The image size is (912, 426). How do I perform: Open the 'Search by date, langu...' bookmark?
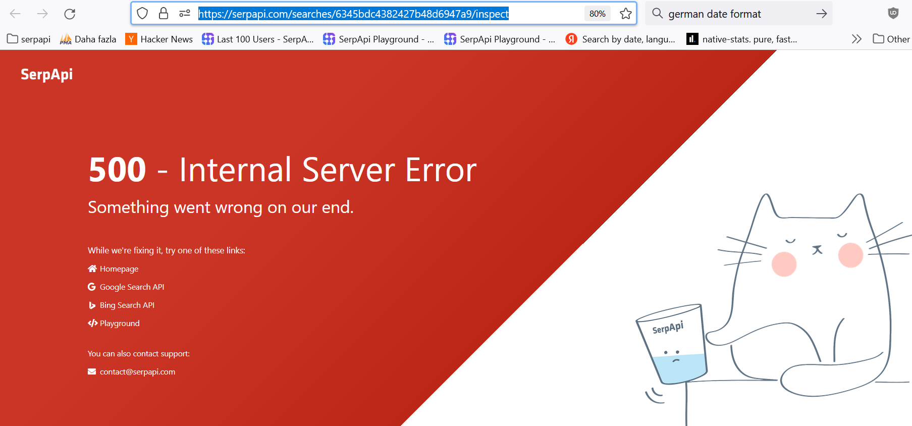(620, 39)
